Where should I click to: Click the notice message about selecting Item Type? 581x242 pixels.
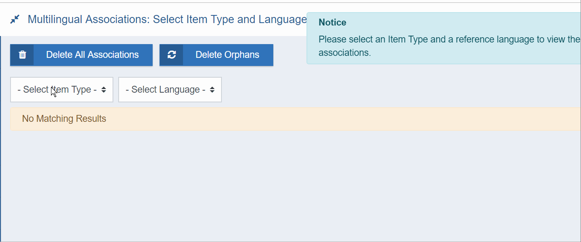(x=449, y=46)
